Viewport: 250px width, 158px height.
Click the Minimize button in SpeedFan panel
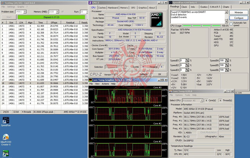point(239,12)
